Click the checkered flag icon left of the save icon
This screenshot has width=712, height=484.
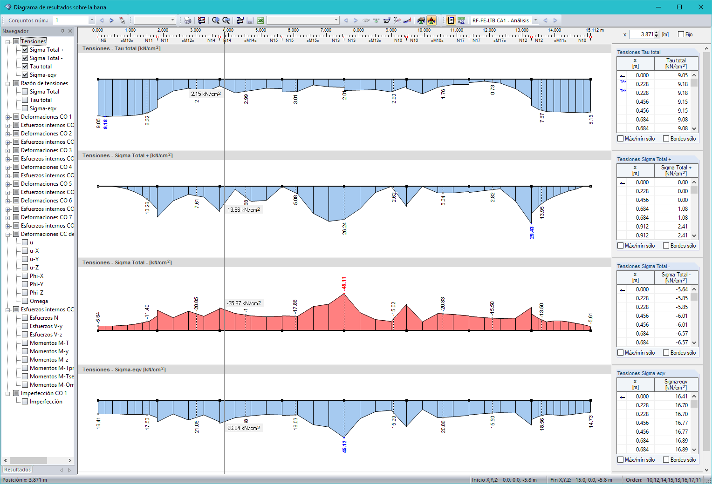coord(240,20)
